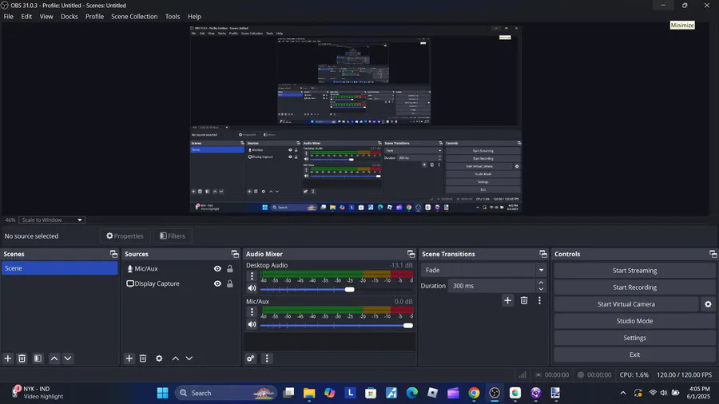The width and height of the screenshot is (719, 404).
Task: Click Start Virtual Camera button
Action: click(x=626, y=304)
